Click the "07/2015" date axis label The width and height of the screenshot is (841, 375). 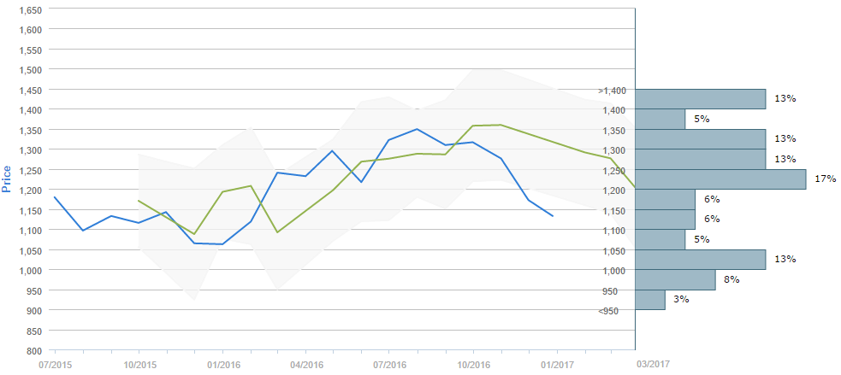(54, 363)
